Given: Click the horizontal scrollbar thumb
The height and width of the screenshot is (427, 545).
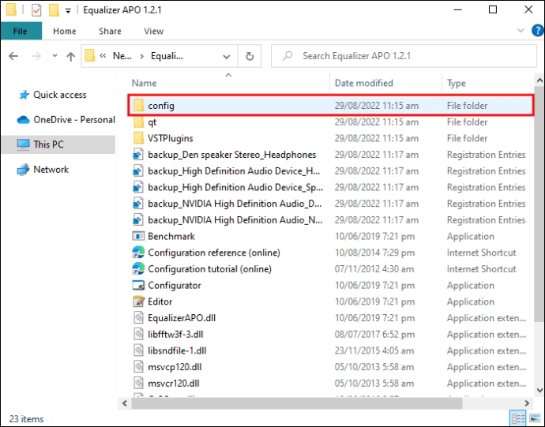Looking at the screenshot, I should pyautogui.click(x=296, y=403).
